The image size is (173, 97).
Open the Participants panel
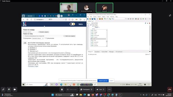tap(86, 89)
